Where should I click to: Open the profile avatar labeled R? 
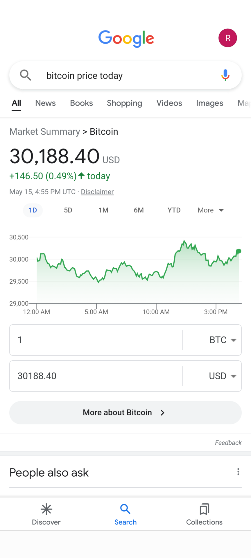tap(228, 38)
